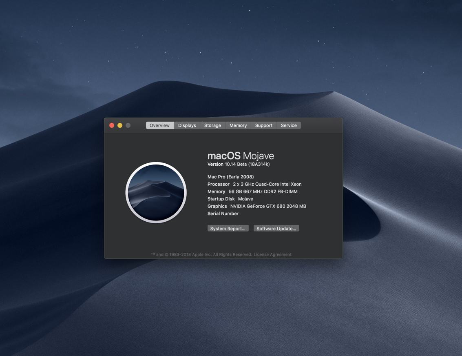This screenshot has width=462, height=356.
Task: Click the Startup Disk value Mojave
Action: pos(245,199)
